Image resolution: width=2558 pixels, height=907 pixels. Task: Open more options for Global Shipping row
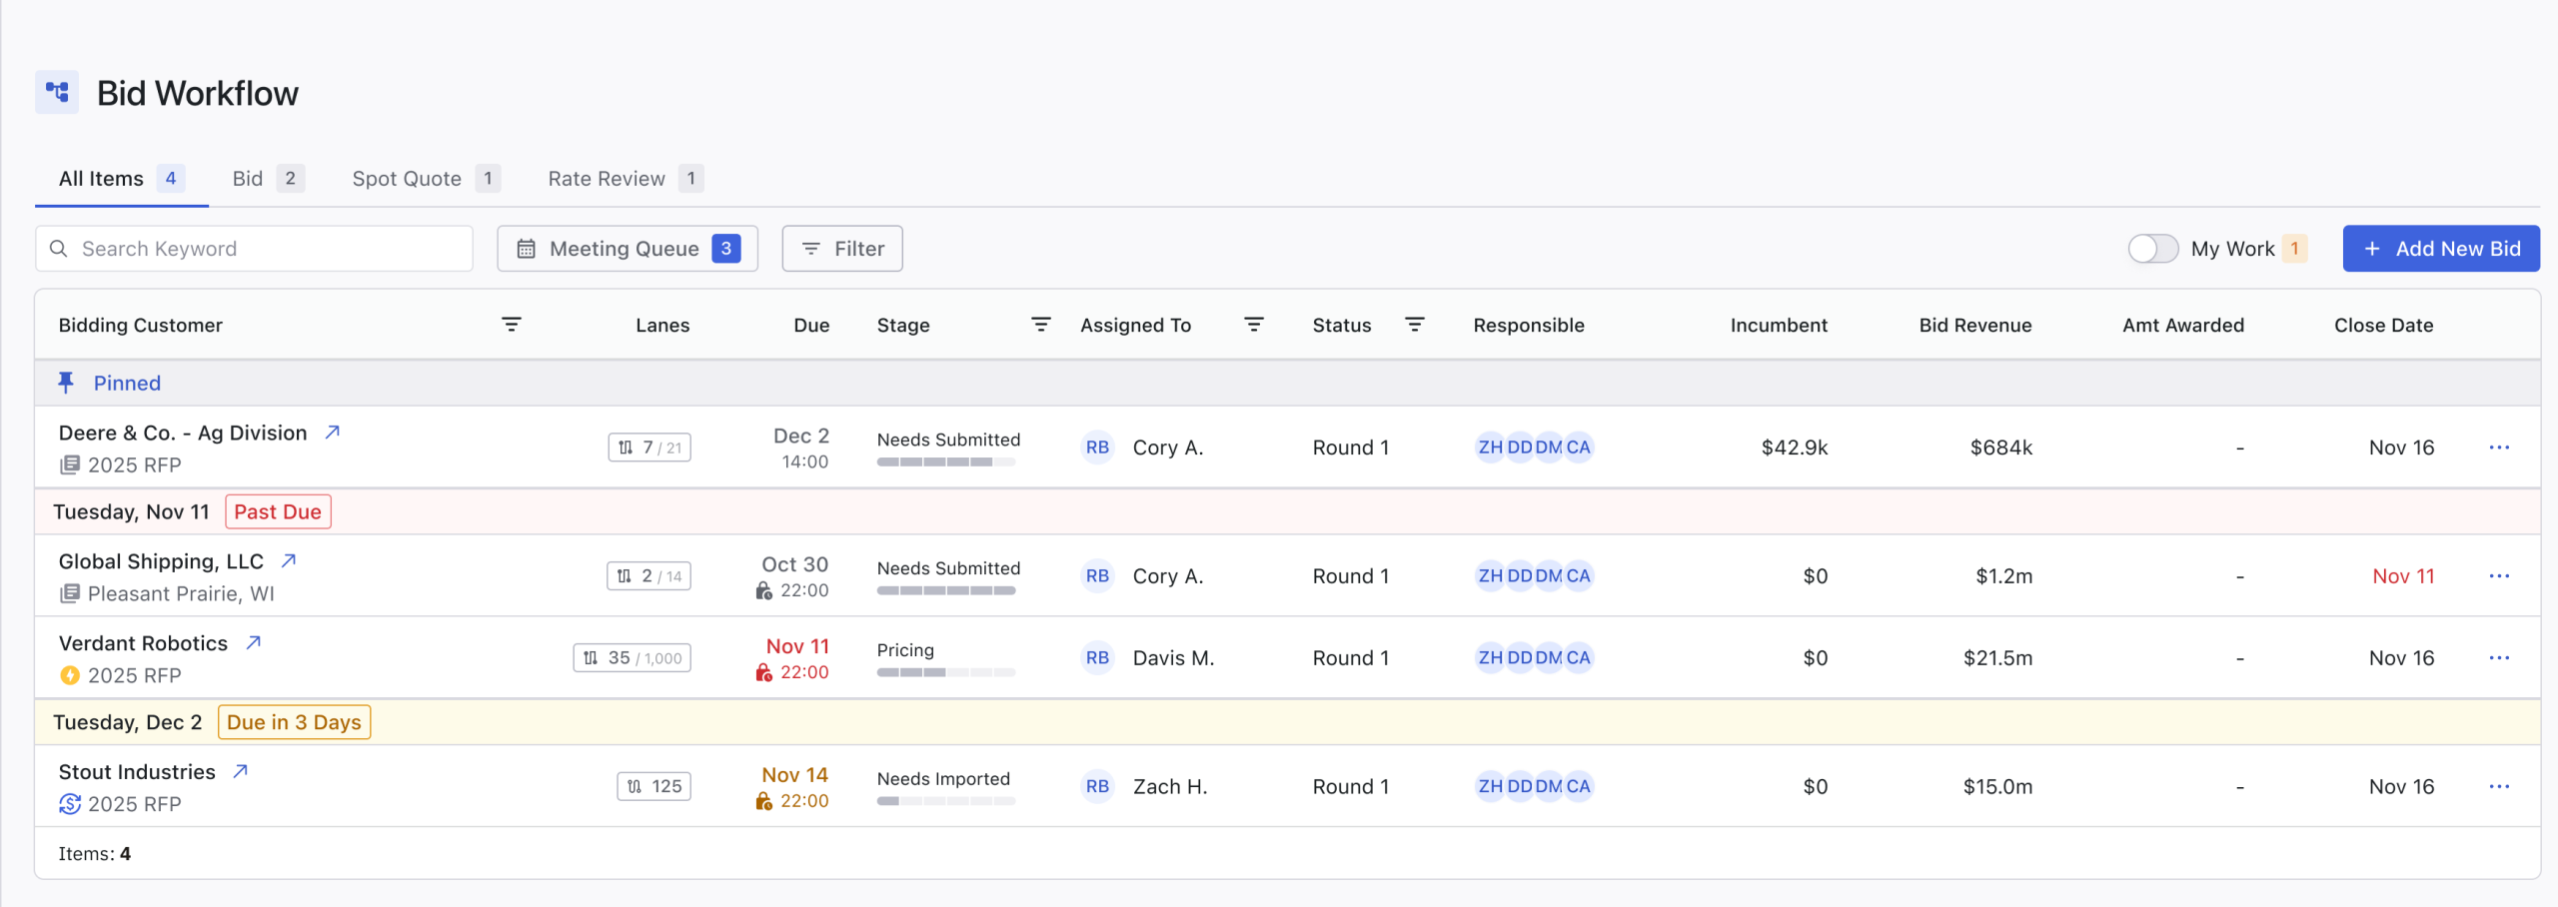(x=2499, y=576)
